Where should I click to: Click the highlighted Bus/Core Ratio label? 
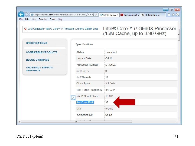(85, 102)
